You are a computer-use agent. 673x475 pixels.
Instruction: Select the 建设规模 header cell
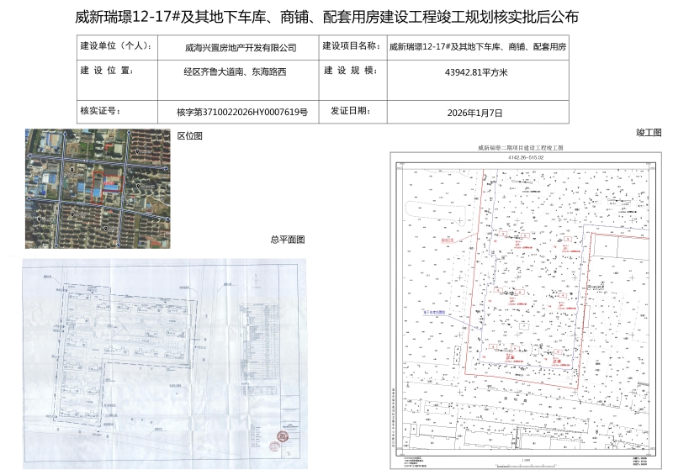click(x=352, y=72)
